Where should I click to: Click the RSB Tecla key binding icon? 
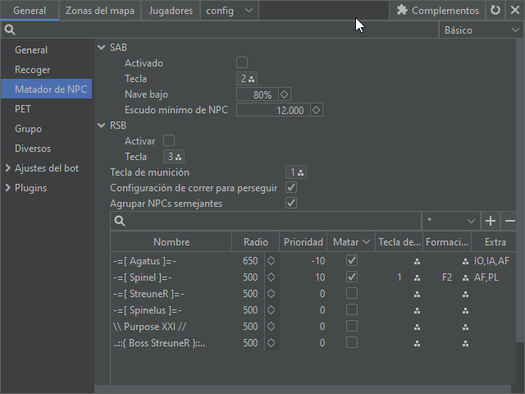[178, 157]
